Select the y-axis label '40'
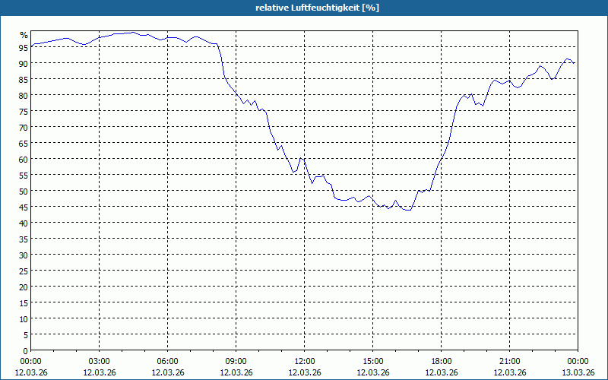608x380 pixels. (x=24, y=223)
